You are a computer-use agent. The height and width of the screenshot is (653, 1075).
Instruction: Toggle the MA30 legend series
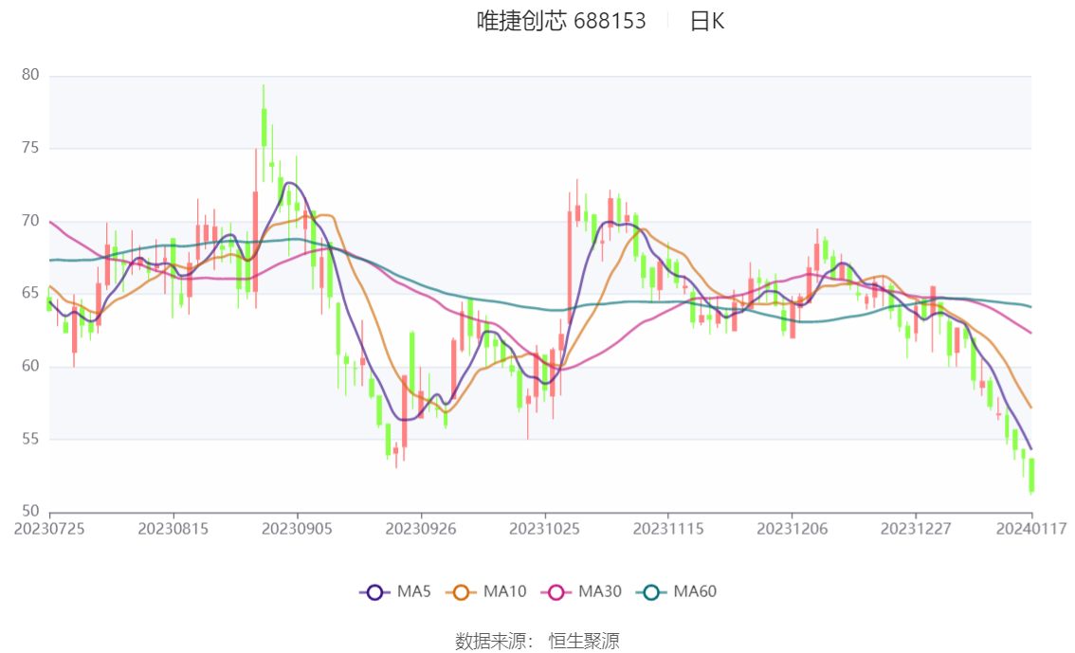(581, 592)
